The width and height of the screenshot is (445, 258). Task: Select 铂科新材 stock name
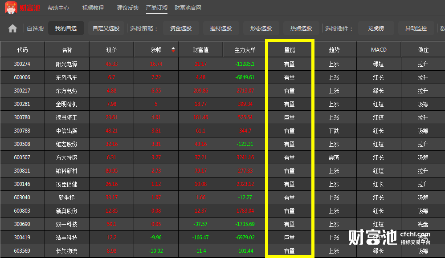point(66,171)
